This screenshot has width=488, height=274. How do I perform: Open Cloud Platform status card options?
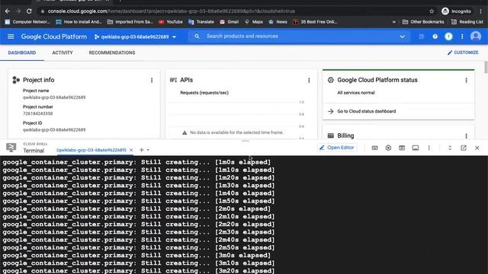pyautogui.click(x=466, y=81)
